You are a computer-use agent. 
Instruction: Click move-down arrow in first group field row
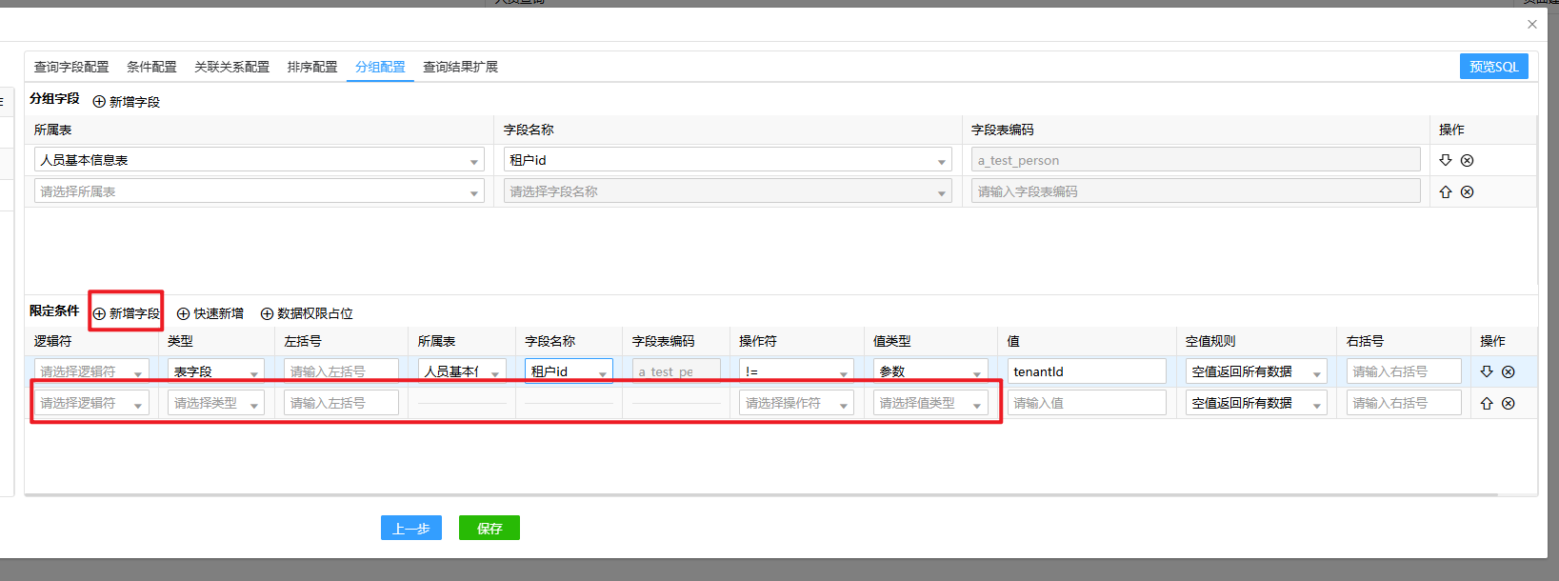[1445, 160]
